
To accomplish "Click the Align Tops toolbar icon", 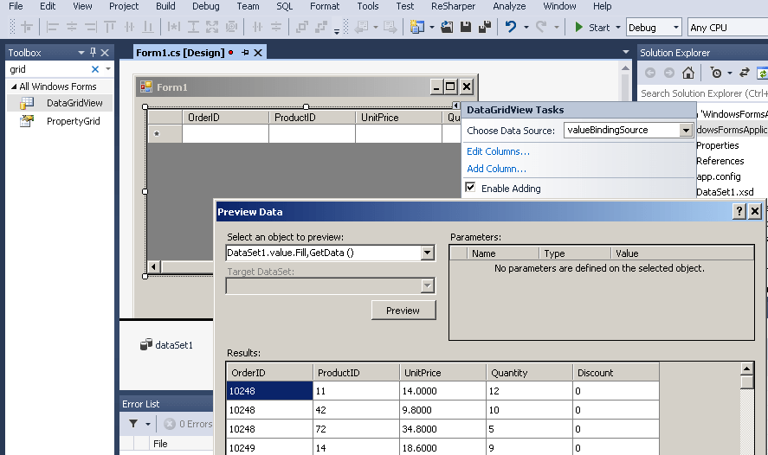I will [x=110, y=27].
